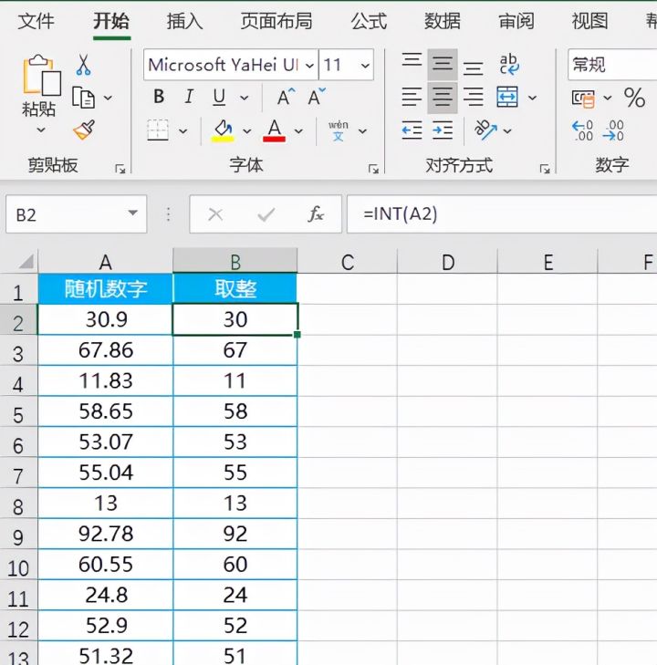Image resolution: width=657 pixels, height=665 pixels.
Task: Switch to the 开始 tab
Action: [x=111, y=21]
